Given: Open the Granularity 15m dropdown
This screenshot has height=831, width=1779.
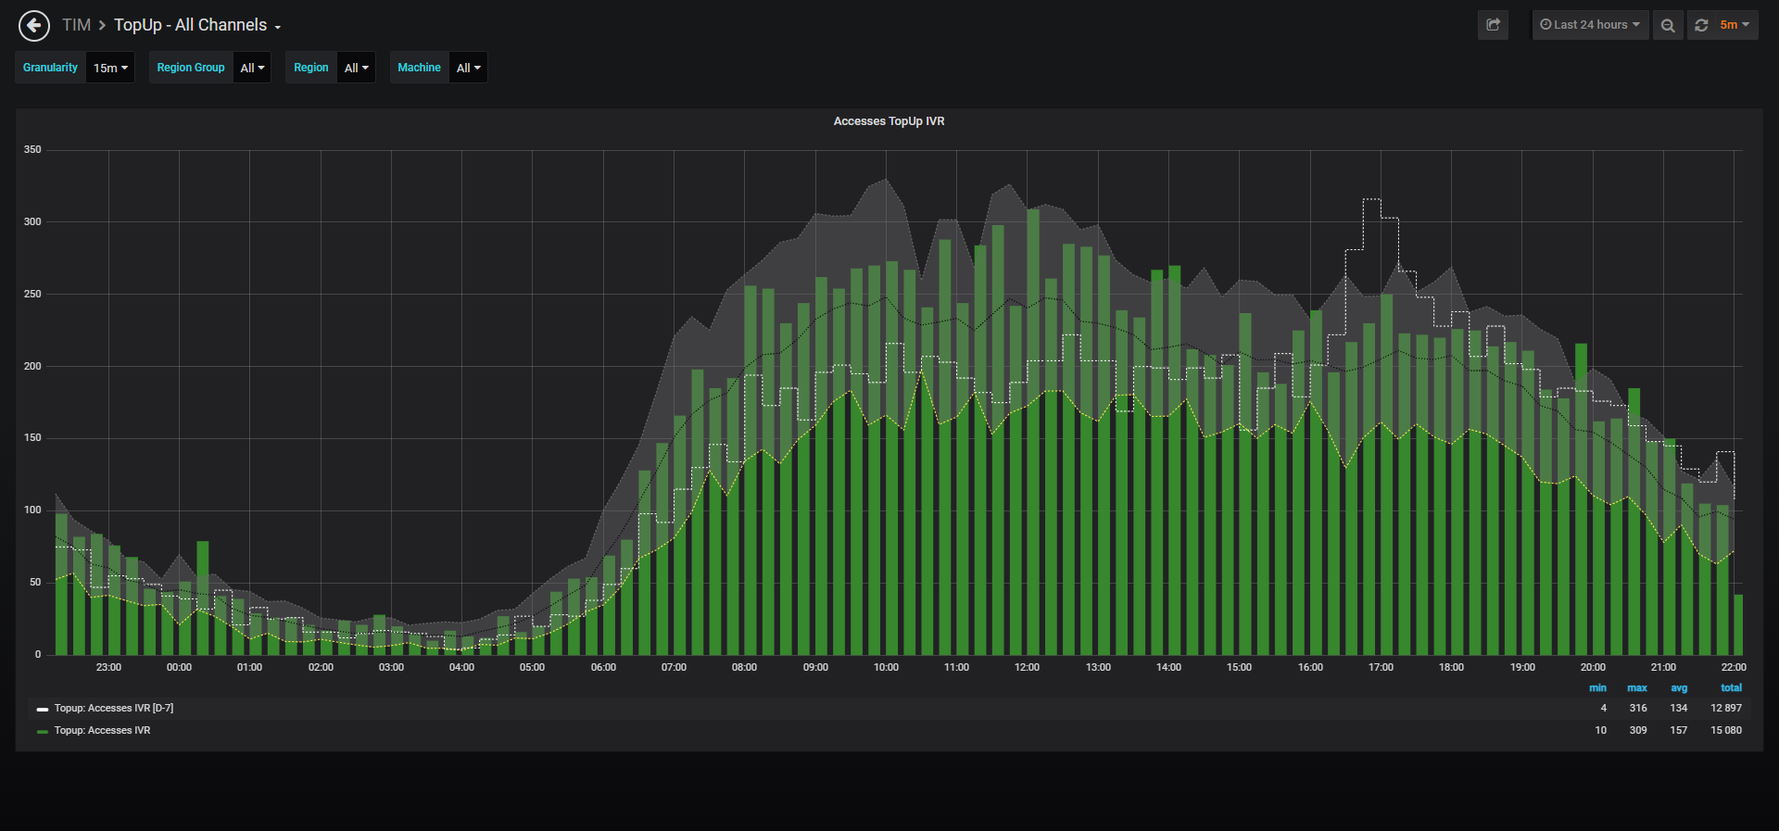Looking at the screenshot, I should coord(110,68).
